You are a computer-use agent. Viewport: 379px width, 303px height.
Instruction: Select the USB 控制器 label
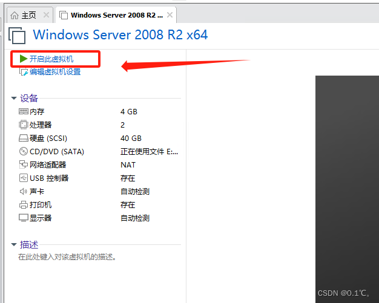coord(49,178)
